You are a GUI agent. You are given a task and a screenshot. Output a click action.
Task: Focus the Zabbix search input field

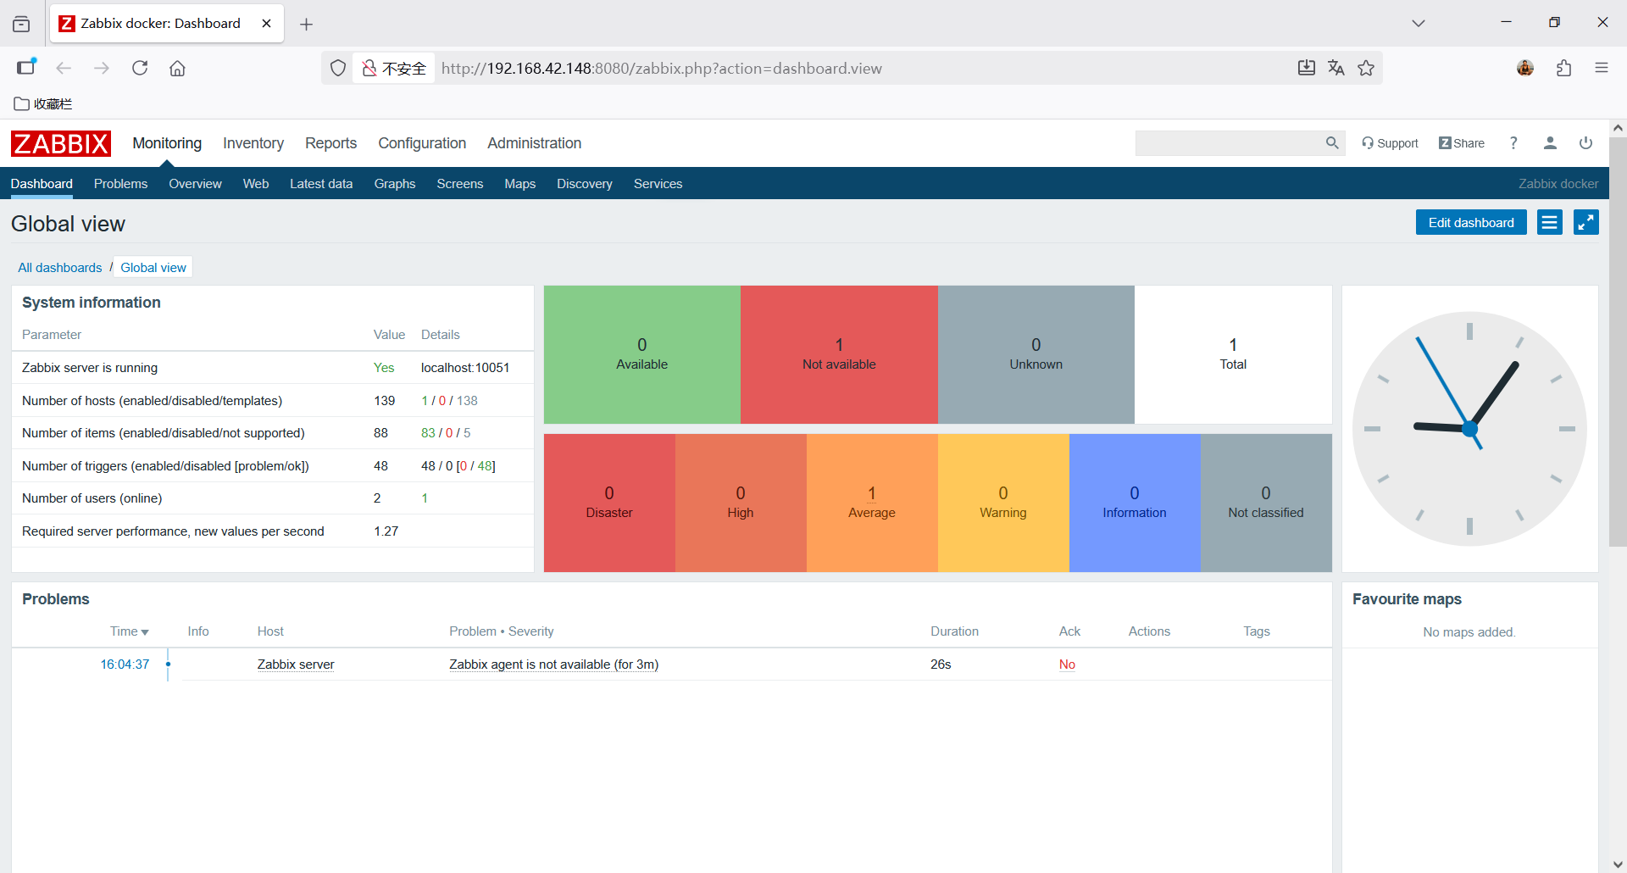(x=1229, y=143)
